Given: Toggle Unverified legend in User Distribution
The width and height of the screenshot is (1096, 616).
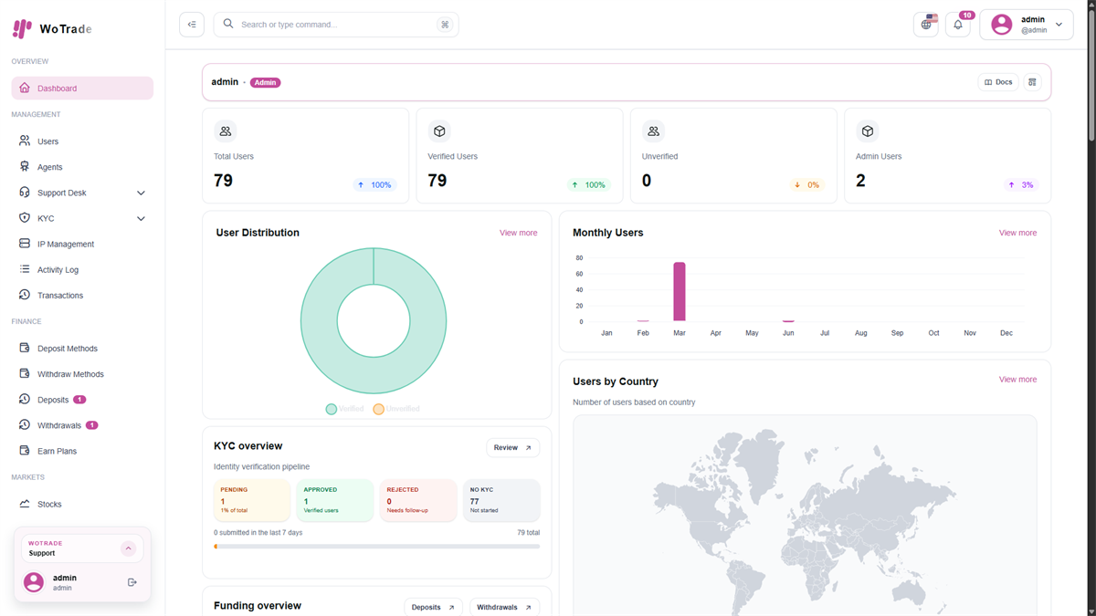Looking at the screenshot, I should coord(396,409).
